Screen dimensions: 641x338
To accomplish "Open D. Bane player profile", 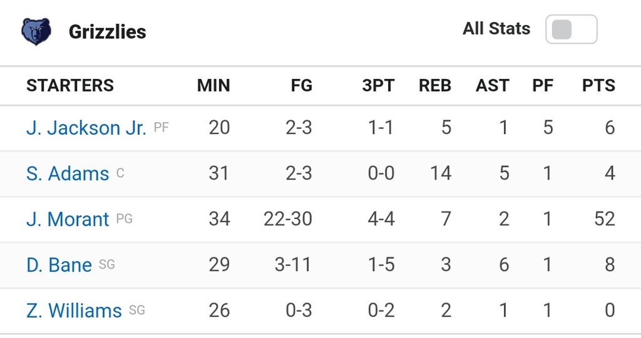I will pos(59,265).
